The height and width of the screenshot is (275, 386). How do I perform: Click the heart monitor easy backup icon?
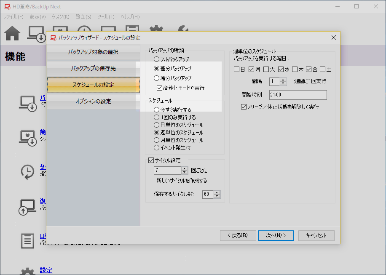pyautogui.click(x=28, y=138)
